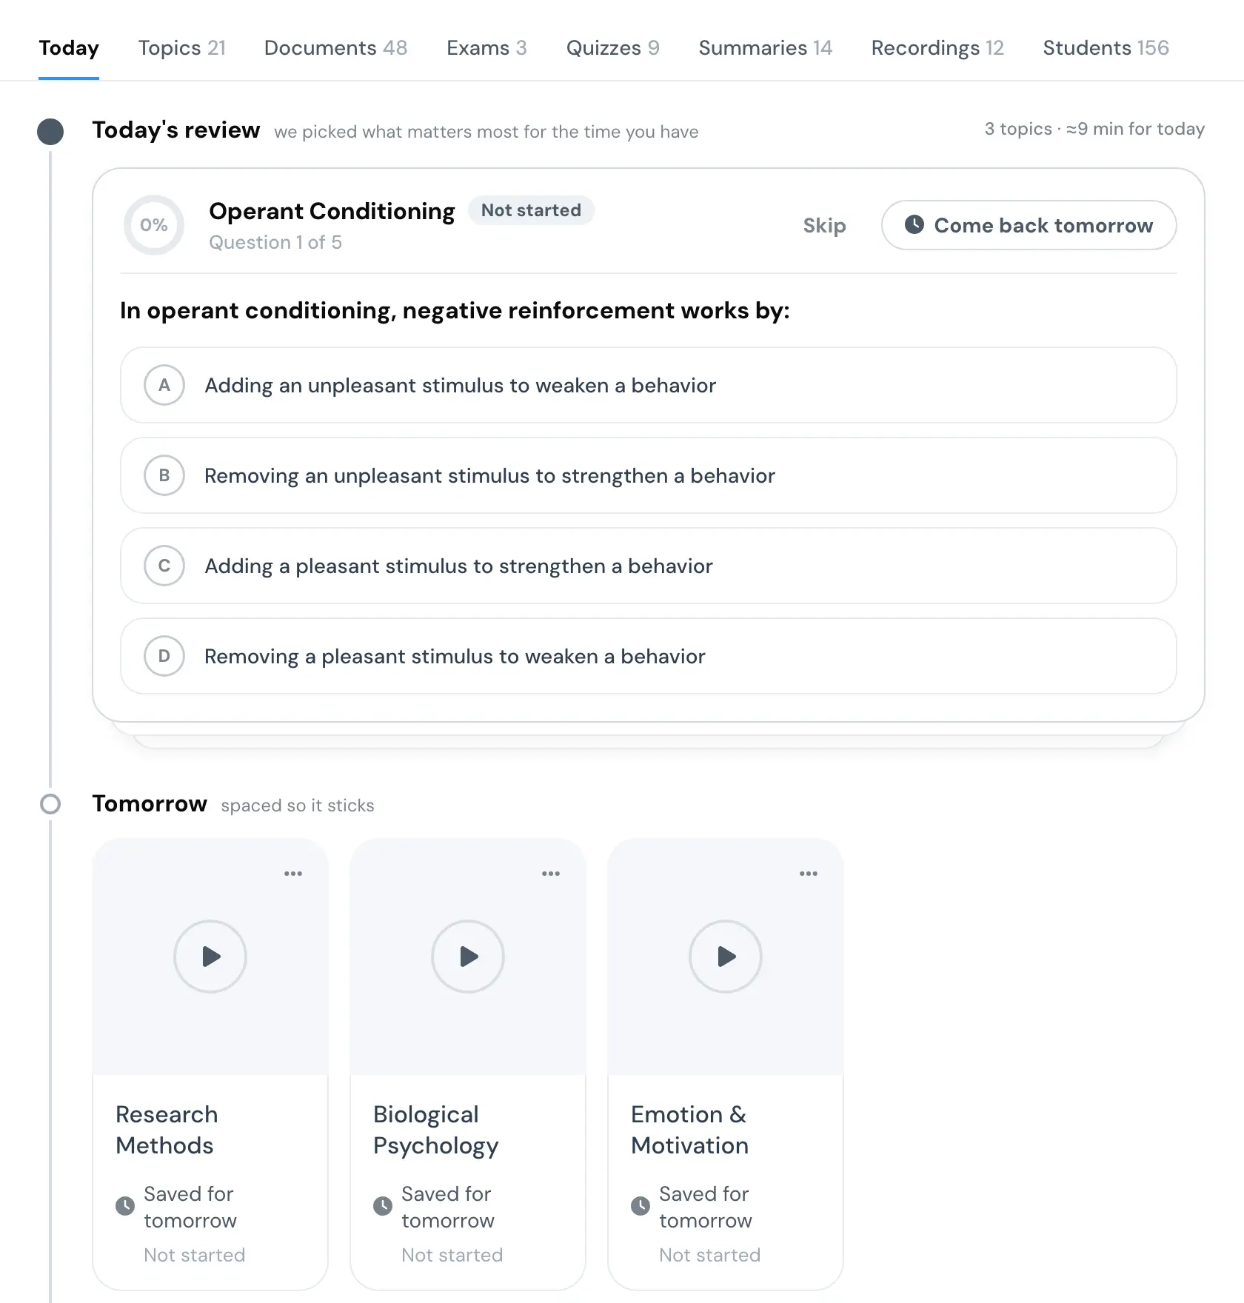Screen dimensions: 1244x1303
Task: Choose answer C adding pleasant stimulus
Action: click(649, 566)
